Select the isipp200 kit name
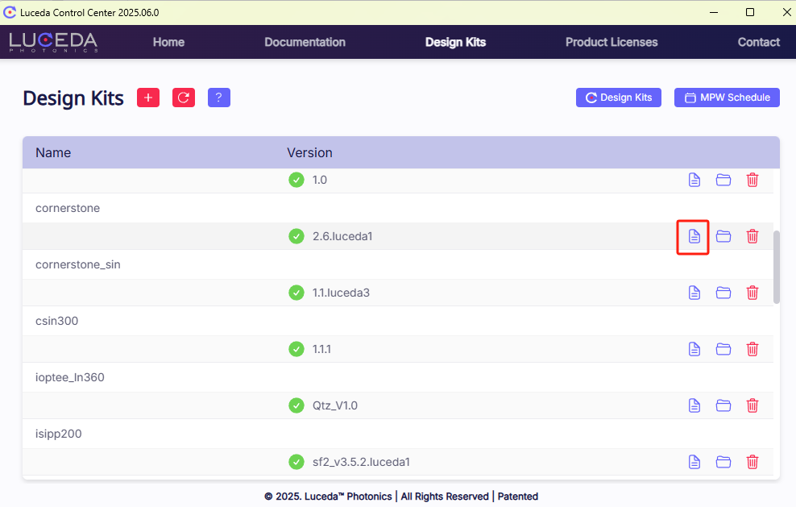The image size is (796, 507). click(x=58, y=434)
